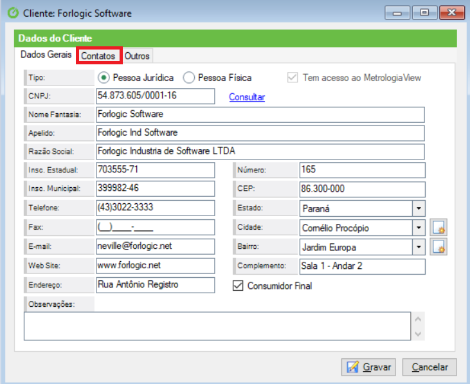Click the E-mail field with neville@forlogic.net
The width and height of the screenshot is (470, 384).
pos(155,246)
